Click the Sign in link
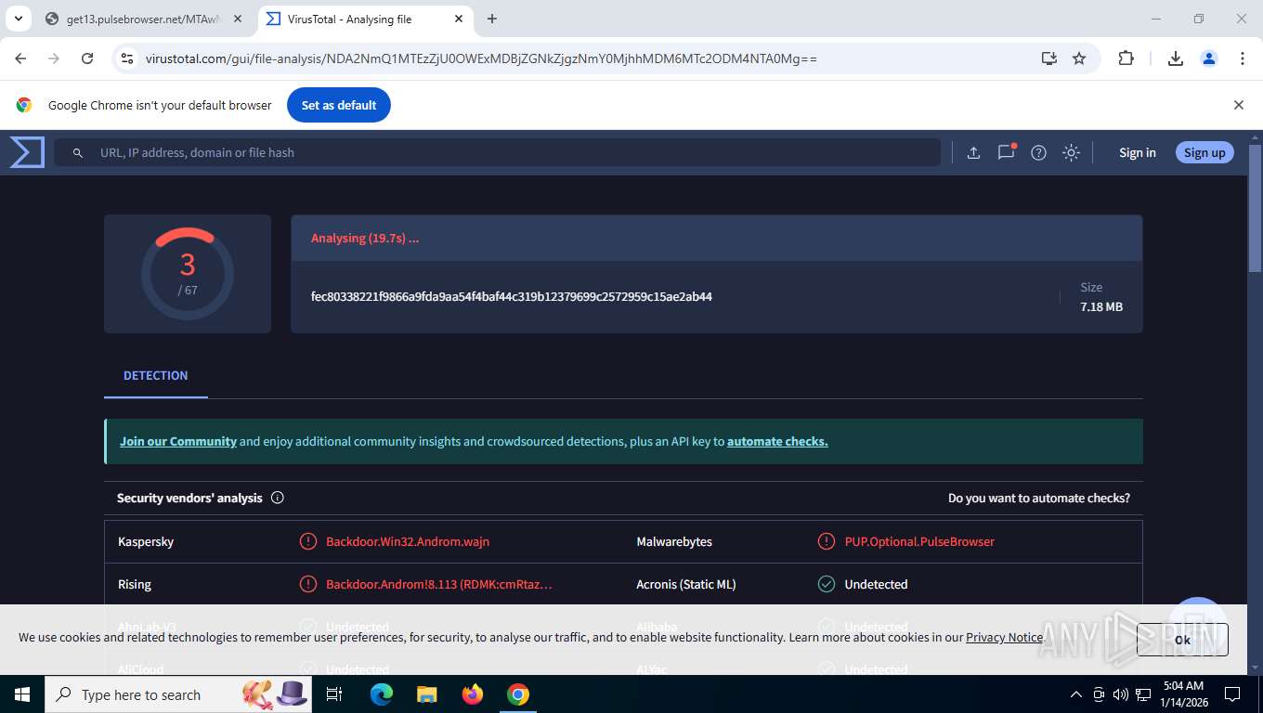The width and height of the screenshot is (1263, 713). pos(1138,153)
